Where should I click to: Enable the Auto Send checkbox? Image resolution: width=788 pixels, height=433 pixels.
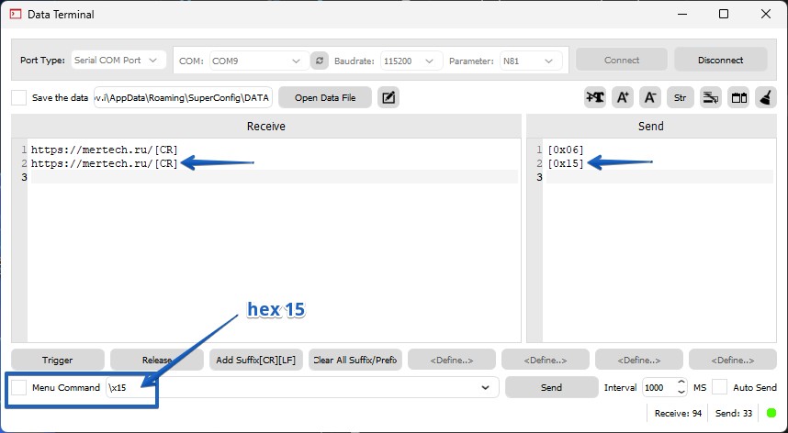(x=719, y=387)
